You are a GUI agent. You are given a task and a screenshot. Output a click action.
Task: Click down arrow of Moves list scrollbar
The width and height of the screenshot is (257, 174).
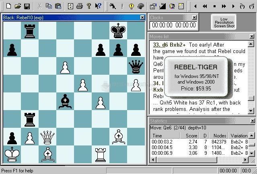tap(251, 111)
